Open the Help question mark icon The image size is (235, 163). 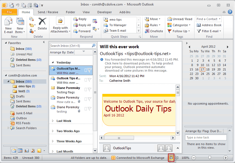pyautogui.click(x=230, y=12)
